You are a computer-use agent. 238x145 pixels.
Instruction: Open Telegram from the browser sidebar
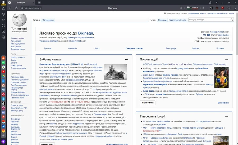coord(3,99)
